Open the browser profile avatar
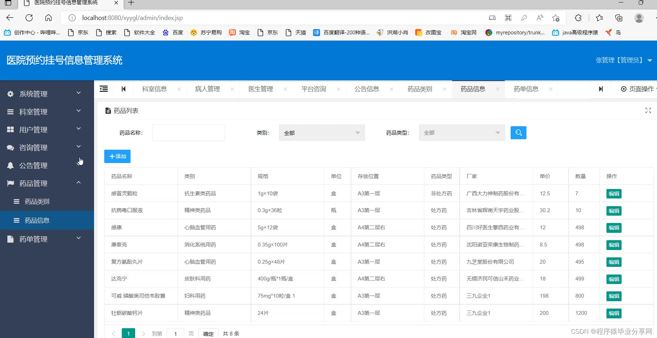 point(639,18)
